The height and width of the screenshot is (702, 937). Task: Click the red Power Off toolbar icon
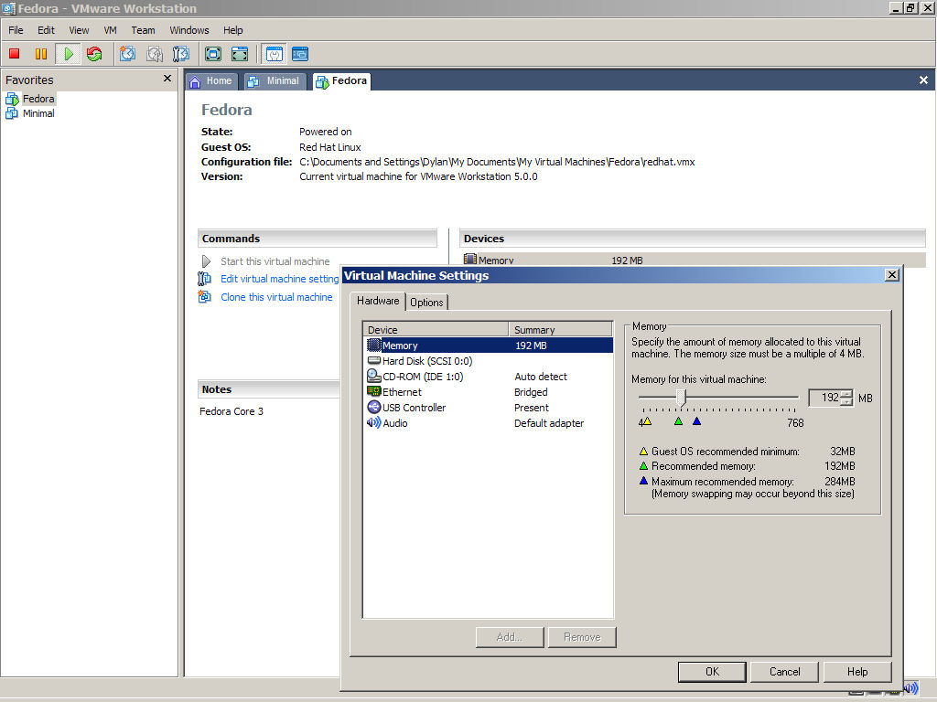tap(15, 54)
